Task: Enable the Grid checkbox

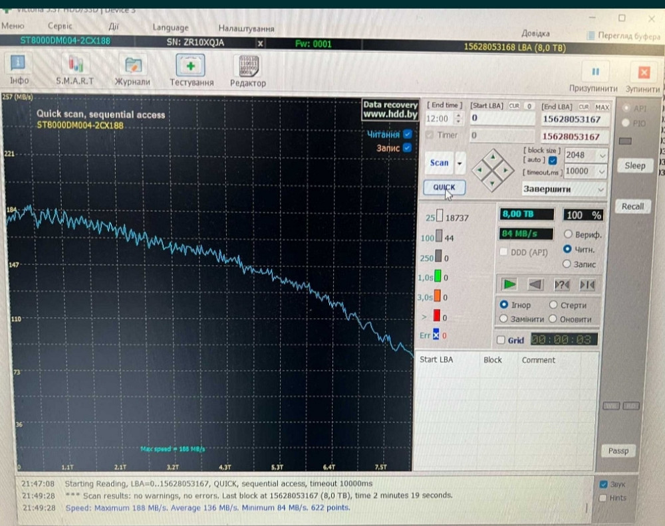Action: click(501, 340)
